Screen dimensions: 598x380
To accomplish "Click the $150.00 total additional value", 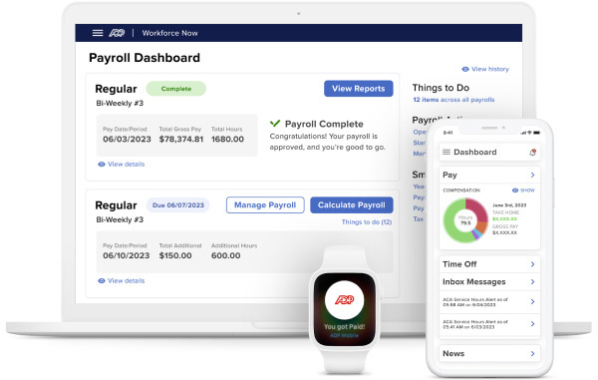I will (x=175, y=255).
